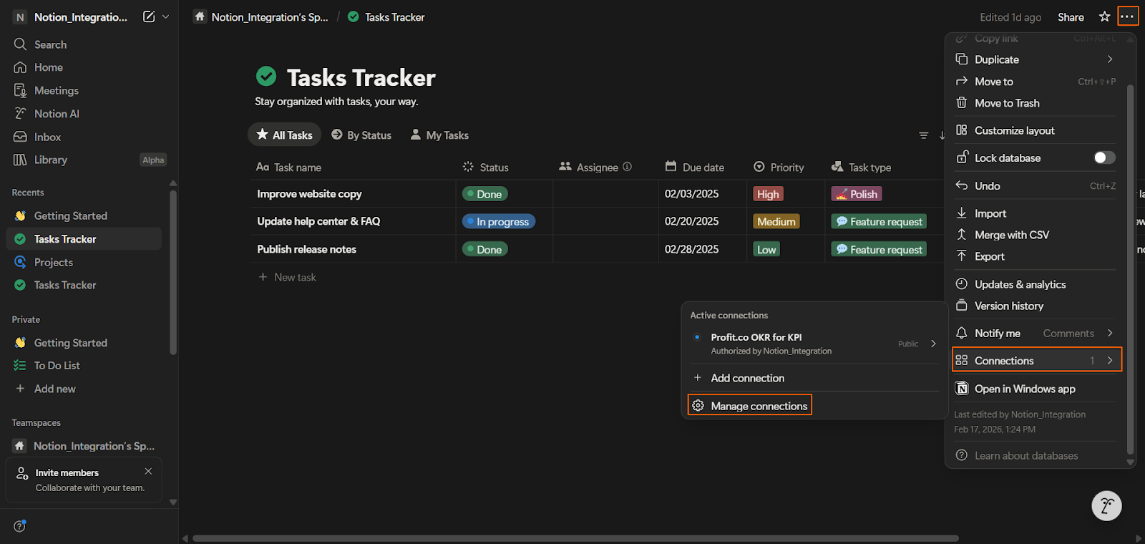Click the In progress status tag
Image resolution: width=1145 pixels, height=544 pixels.
(x=499, y=221)
